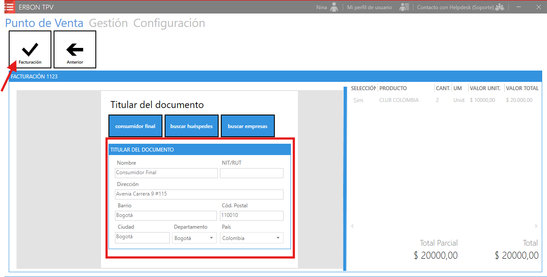The height and width of the screenshot is (277, 547).
Task: Open the red hamburger menu icon
Action: pyautogui.click(x=9, y=7)
